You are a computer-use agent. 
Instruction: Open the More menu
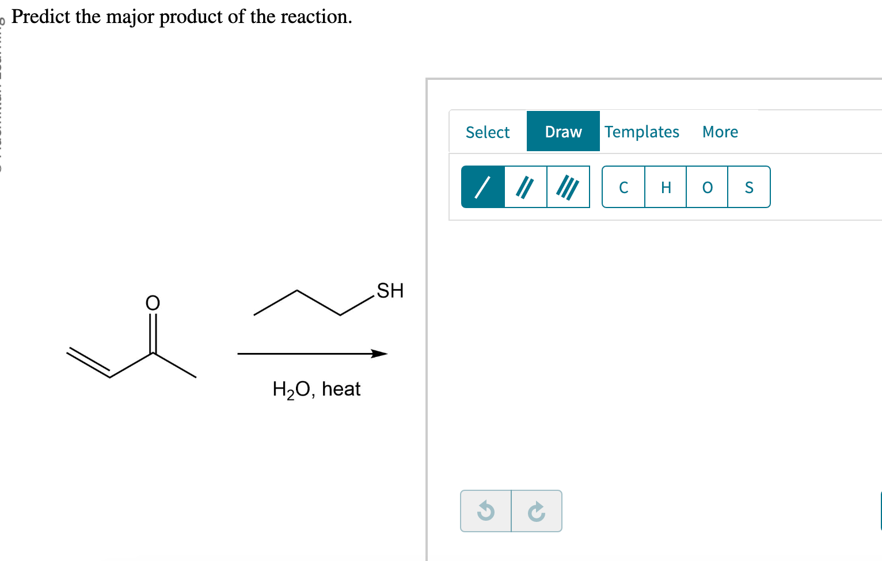[x=720, y=131]
